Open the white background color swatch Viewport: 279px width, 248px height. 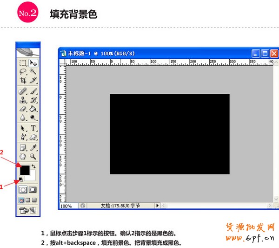[31, 176]
